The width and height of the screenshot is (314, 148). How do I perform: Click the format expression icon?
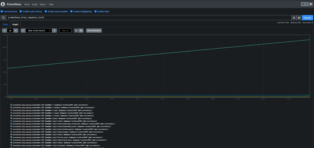(x=294, y=18)
